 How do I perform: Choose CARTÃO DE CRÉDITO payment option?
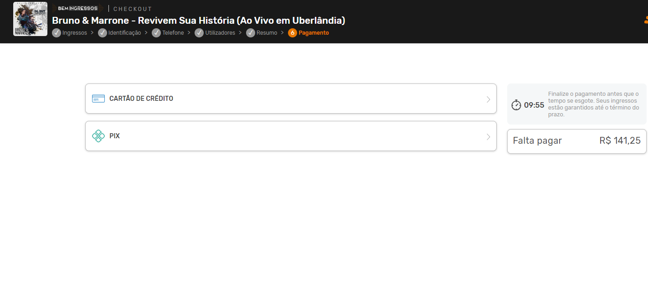(x=291, y=99)
